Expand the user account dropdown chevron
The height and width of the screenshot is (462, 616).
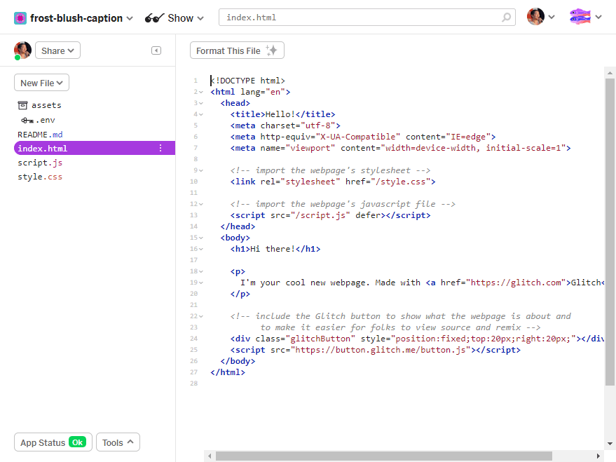(x=552, y=17)
